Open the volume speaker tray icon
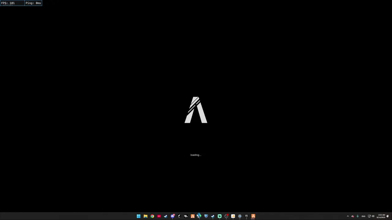 373,216
